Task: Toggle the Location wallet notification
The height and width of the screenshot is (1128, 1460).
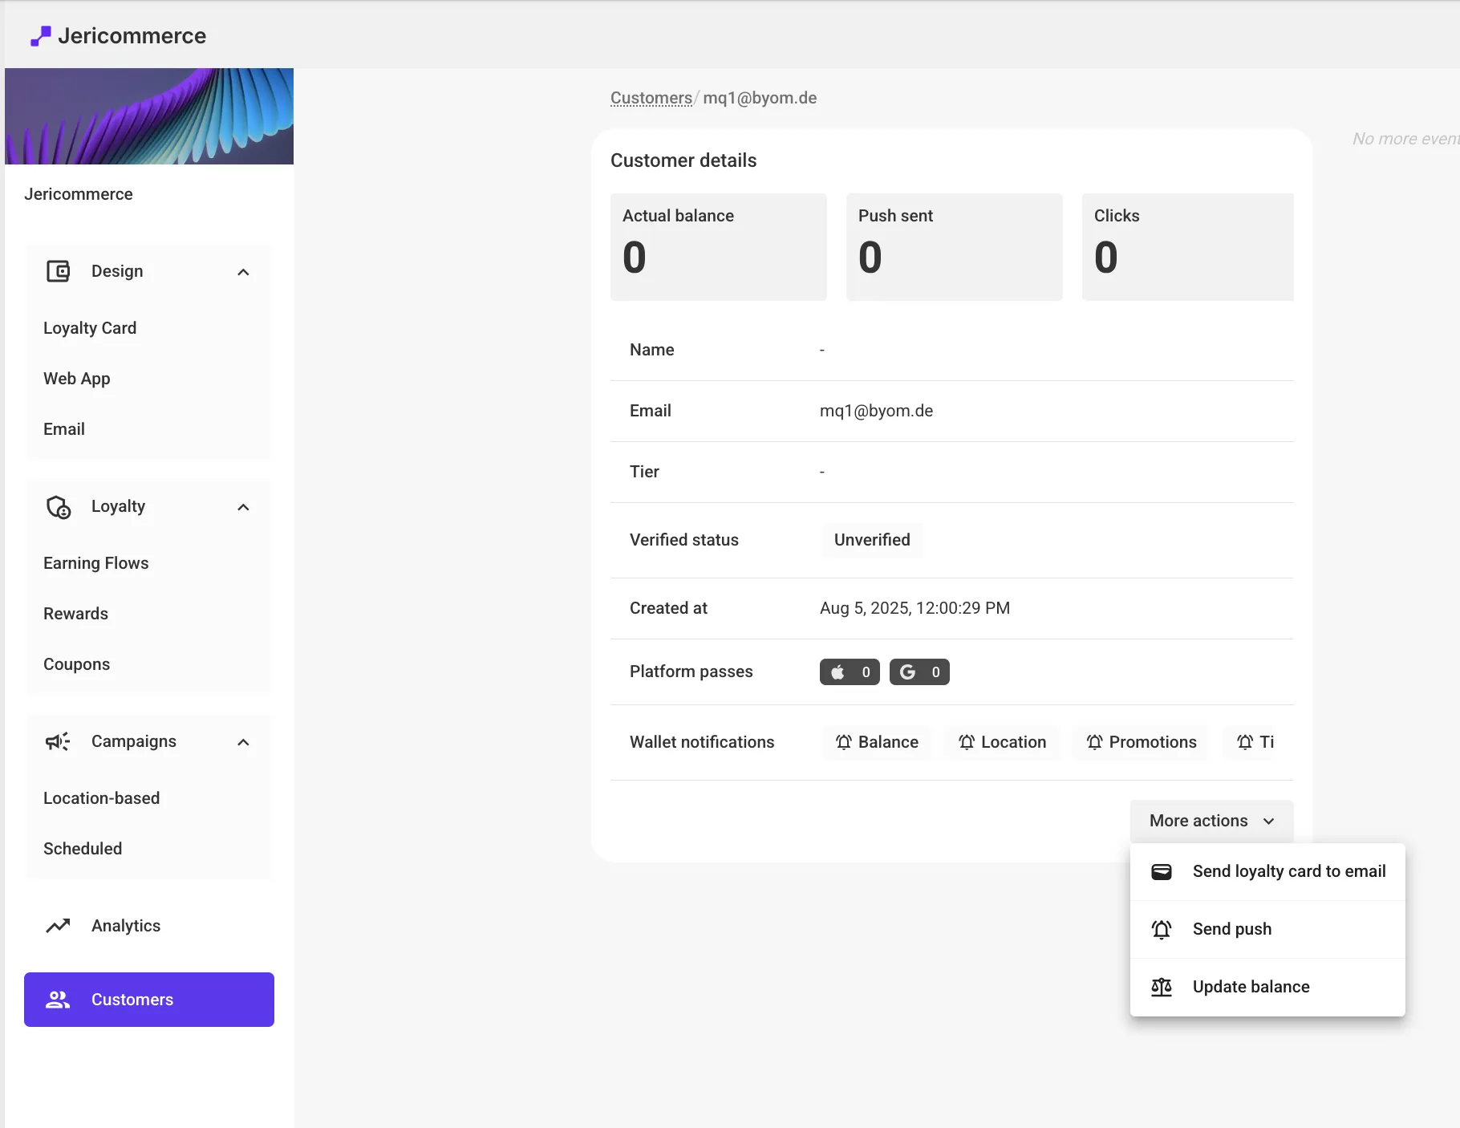Action: tap(1001, 742)
